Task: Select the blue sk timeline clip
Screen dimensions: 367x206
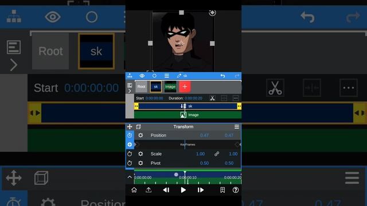Action: (188, 106)
